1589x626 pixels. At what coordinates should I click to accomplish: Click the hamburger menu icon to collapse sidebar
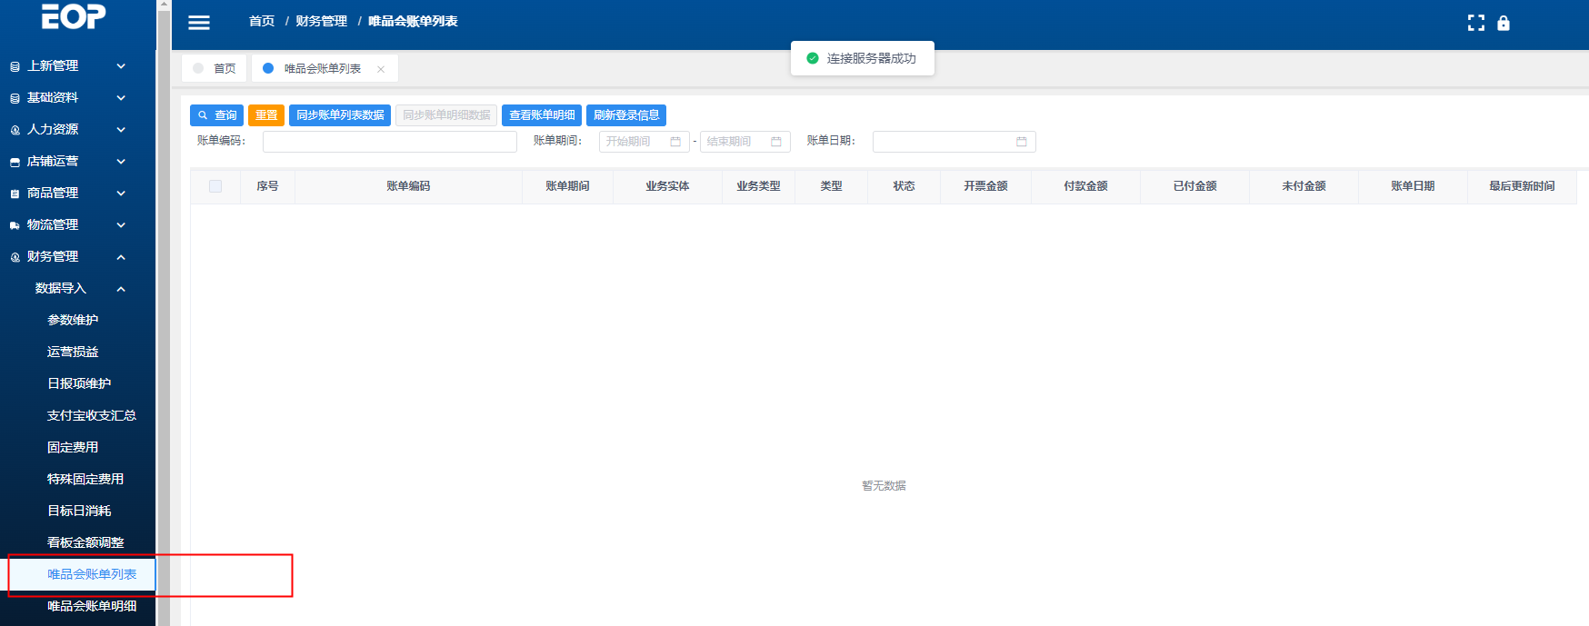pos(198,23)
